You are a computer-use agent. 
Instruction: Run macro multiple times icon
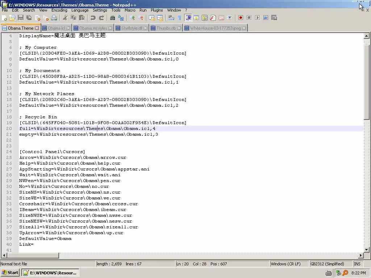pyautogui.click(x=266, y=18)
